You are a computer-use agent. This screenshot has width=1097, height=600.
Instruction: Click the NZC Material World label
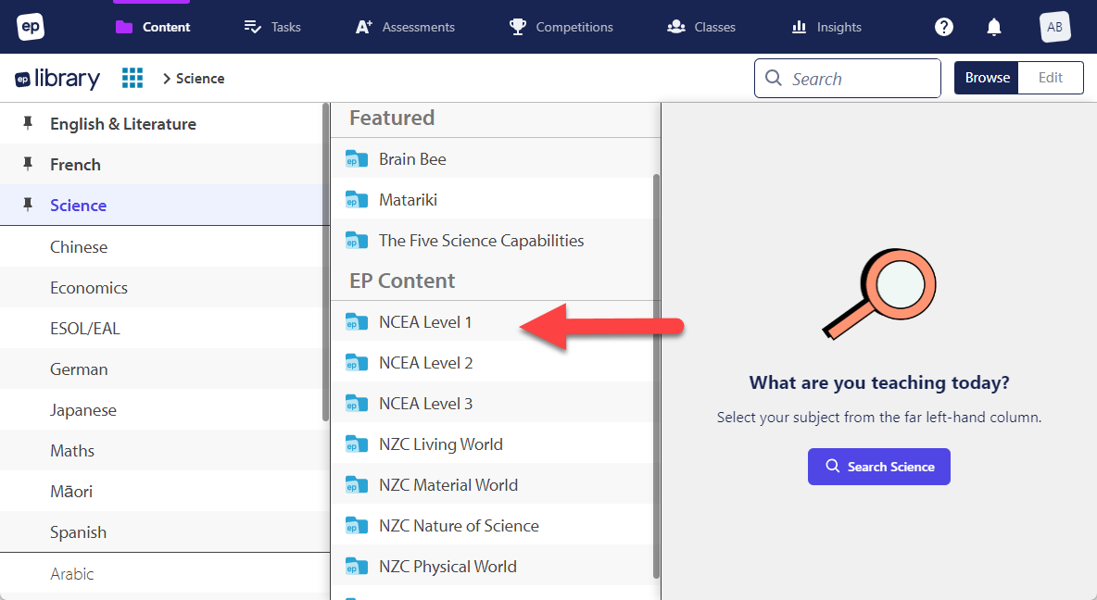click(x=448, y=485)
